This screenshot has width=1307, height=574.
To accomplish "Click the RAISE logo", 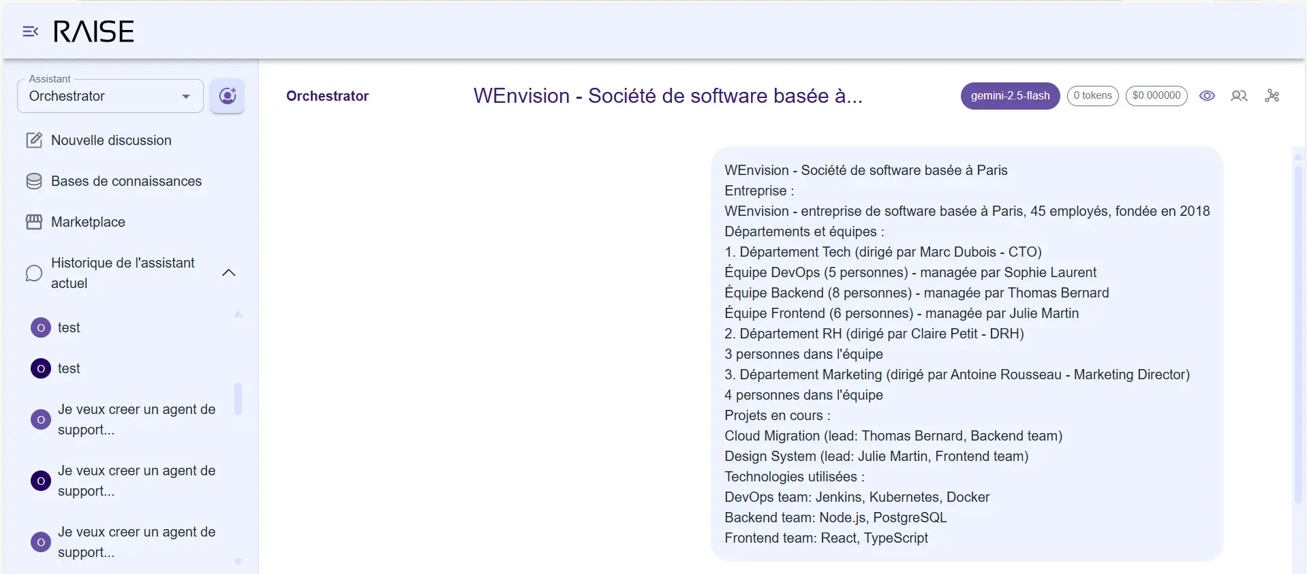I will [94, 31].
